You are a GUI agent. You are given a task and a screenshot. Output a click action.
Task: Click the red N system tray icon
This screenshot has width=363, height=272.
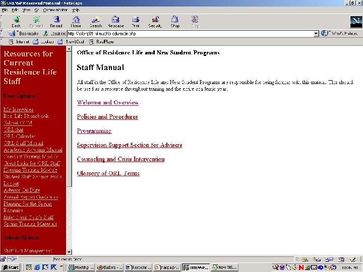[301, 267]
